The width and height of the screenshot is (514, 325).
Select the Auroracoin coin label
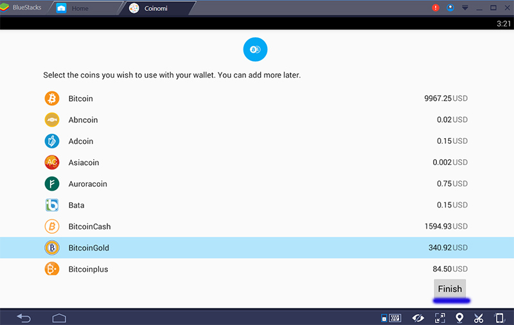[87, 184]
